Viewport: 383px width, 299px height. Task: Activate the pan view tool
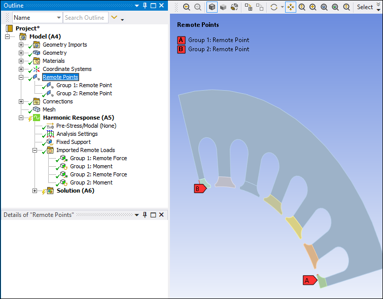[291, 7]
